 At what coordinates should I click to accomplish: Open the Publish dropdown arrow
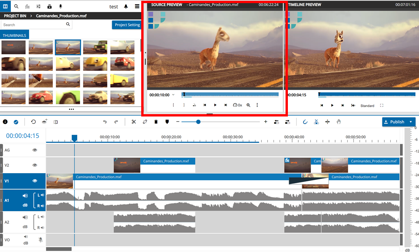[x=411, y=122]
